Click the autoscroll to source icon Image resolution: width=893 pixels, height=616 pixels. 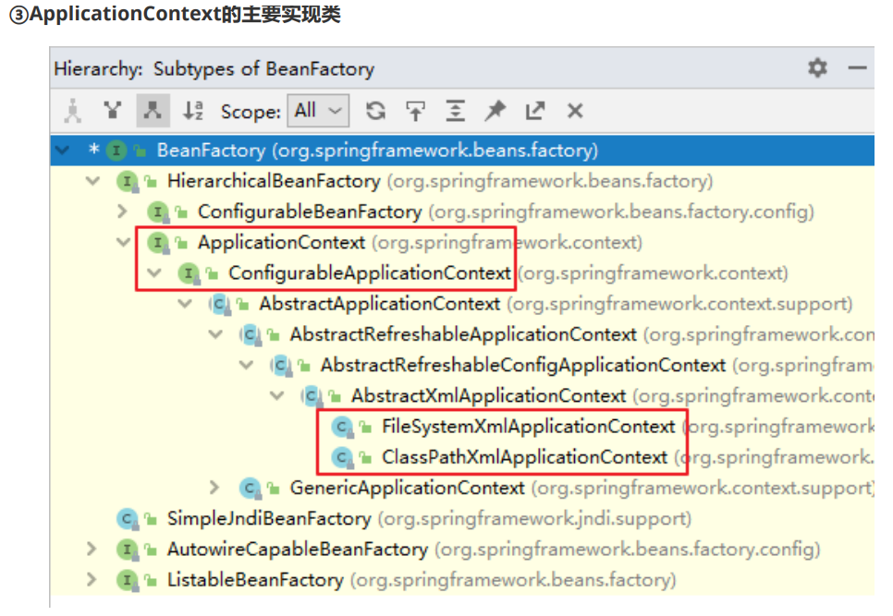click(415, 110)
